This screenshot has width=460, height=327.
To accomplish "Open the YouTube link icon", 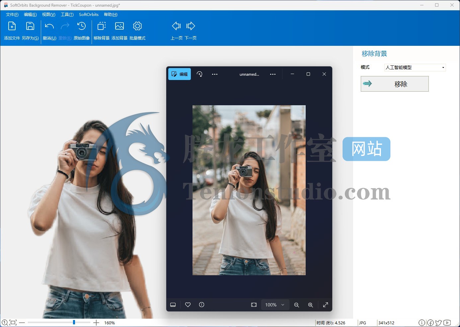I will [x=447, y=323].
